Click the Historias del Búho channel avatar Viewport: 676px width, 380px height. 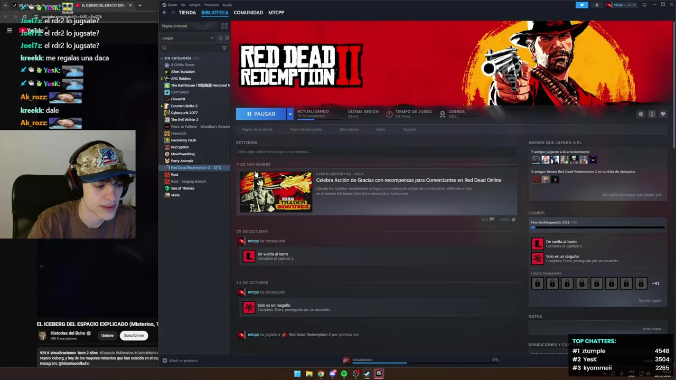tap(42, 336)
